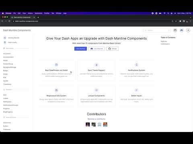Open the RingProgress sidebar link
The height and width of the screenshot is (144, 193).
tap(8, 112)
